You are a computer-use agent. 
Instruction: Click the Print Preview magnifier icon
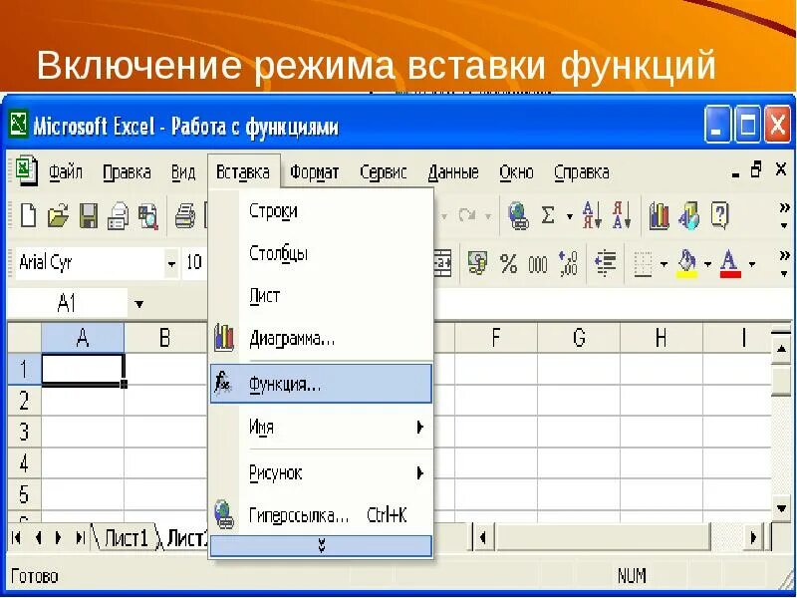pos(148,216)
